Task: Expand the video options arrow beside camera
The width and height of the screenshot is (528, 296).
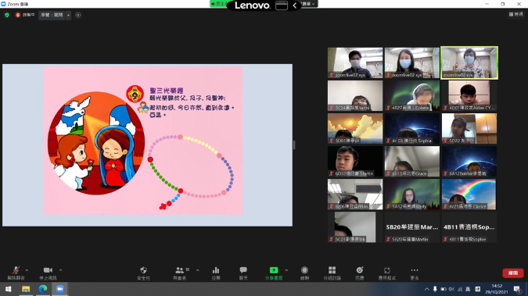Action: tap(60, 270)
